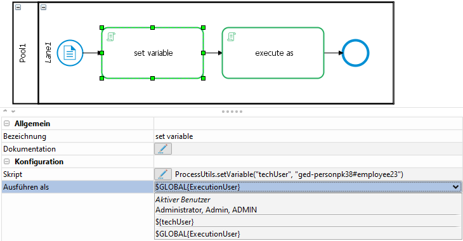Viewport: 463px width, 241px height.
Task: Collapse the Pool1 minus toggle
Action: 18,8
